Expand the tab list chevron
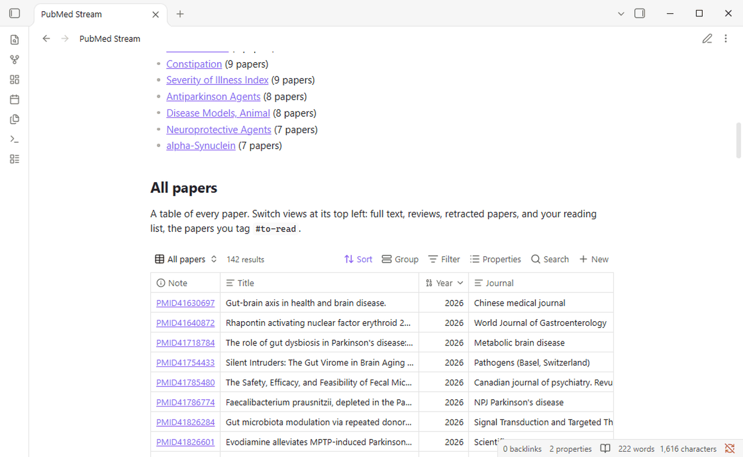743x457 pixels. (621, 14)
